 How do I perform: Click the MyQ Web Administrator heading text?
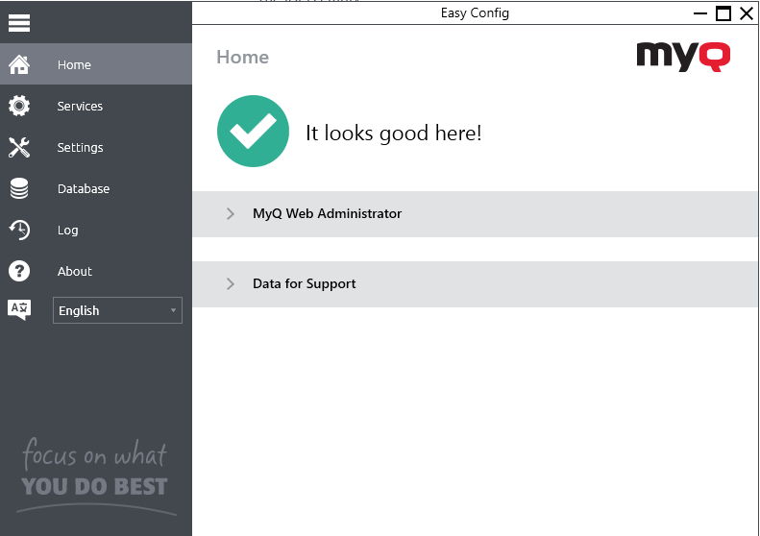click(327, 214)
